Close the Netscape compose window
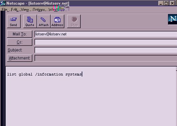The height and width of the screenshot is (126, 177). [x=172, y=3]
